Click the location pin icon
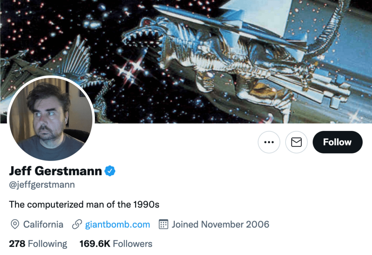The width and height of the screenshot is (372, 255). tap(15, 225)
